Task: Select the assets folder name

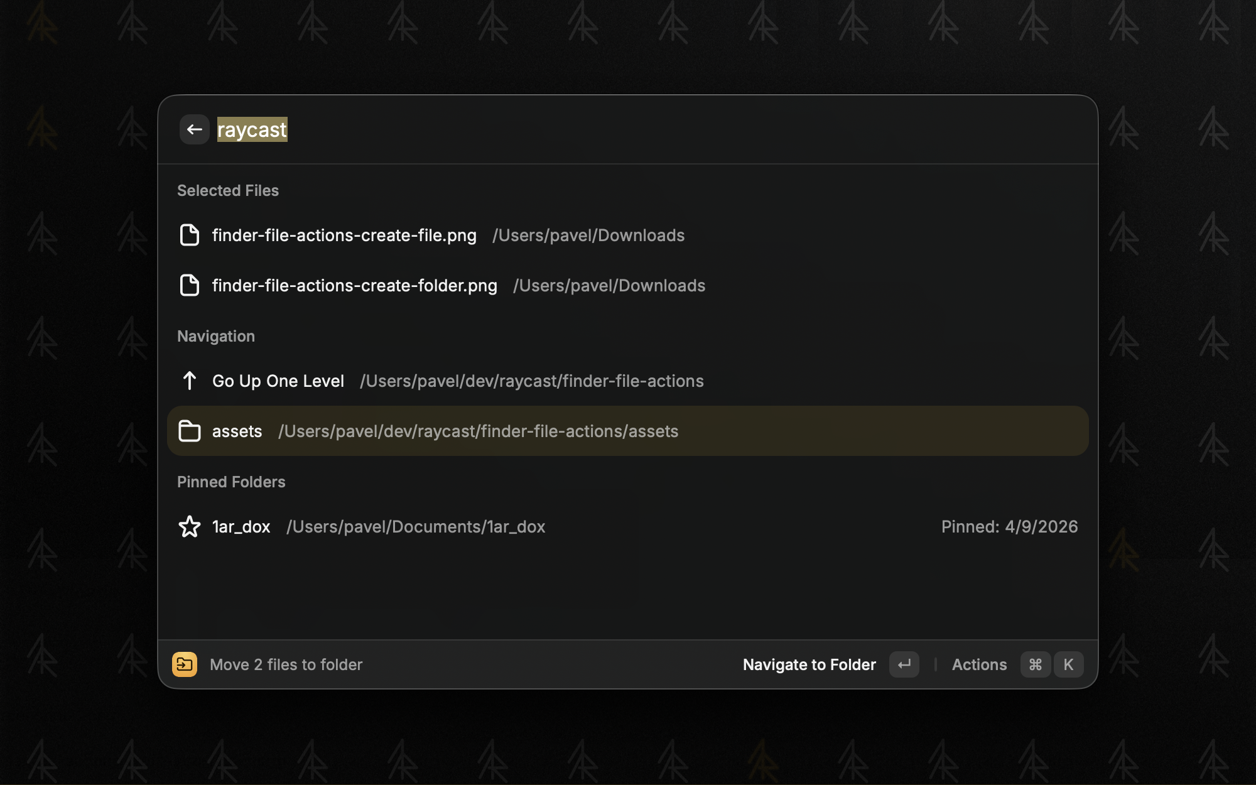Action: [237, 431]
